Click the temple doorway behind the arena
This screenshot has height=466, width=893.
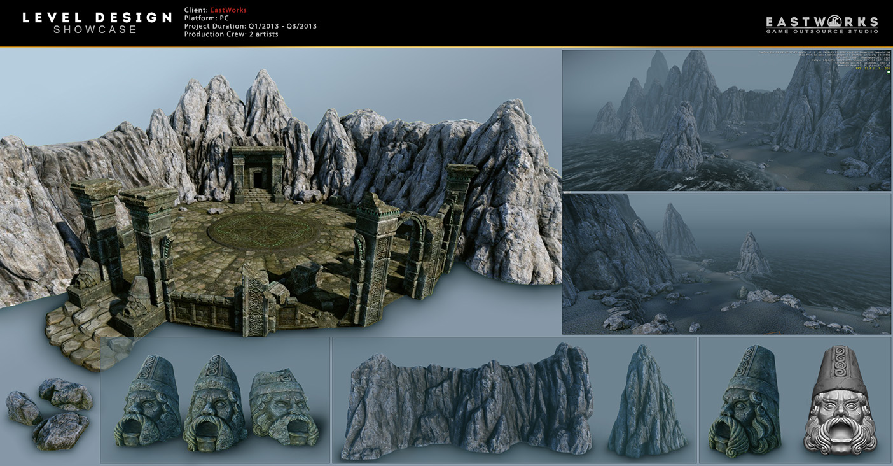pos(258,175)
